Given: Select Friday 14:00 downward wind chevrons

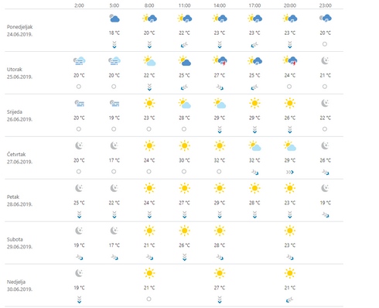Looking at the screenshot, I should (220, 214).
